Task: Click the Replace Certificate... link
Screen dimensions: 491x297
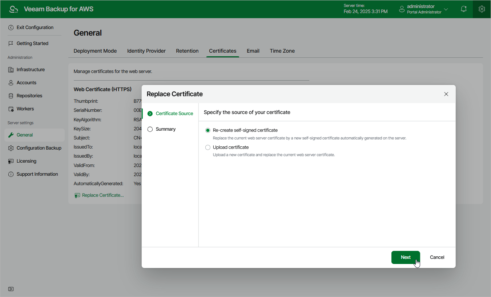Action: point(103,195)
